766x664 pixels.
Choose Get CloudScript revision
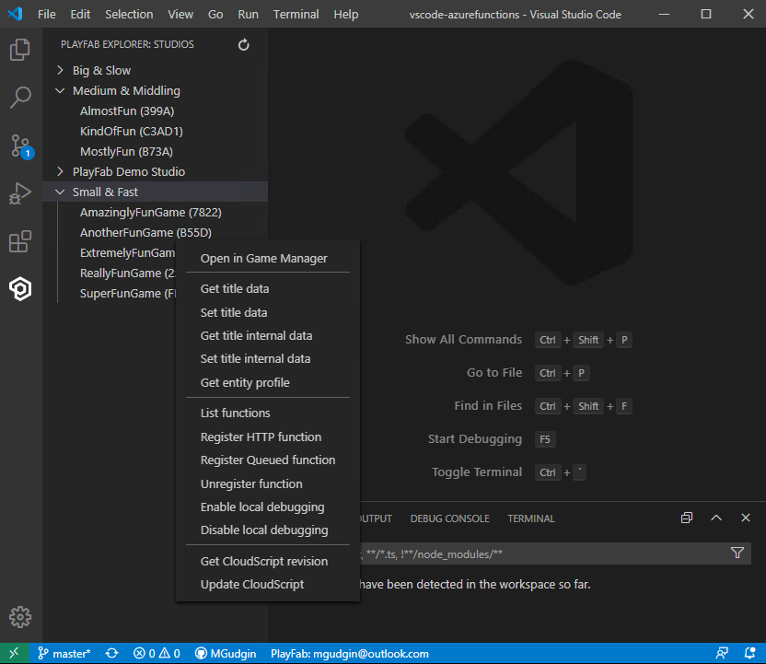[x=268, y=562]
